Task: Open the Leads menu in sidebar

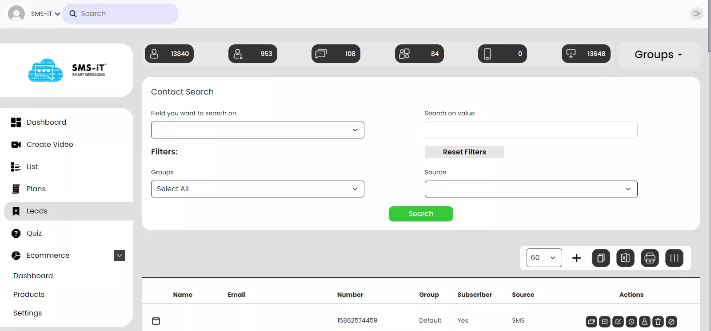Action: pyautogui.click(x=37, y=211)
